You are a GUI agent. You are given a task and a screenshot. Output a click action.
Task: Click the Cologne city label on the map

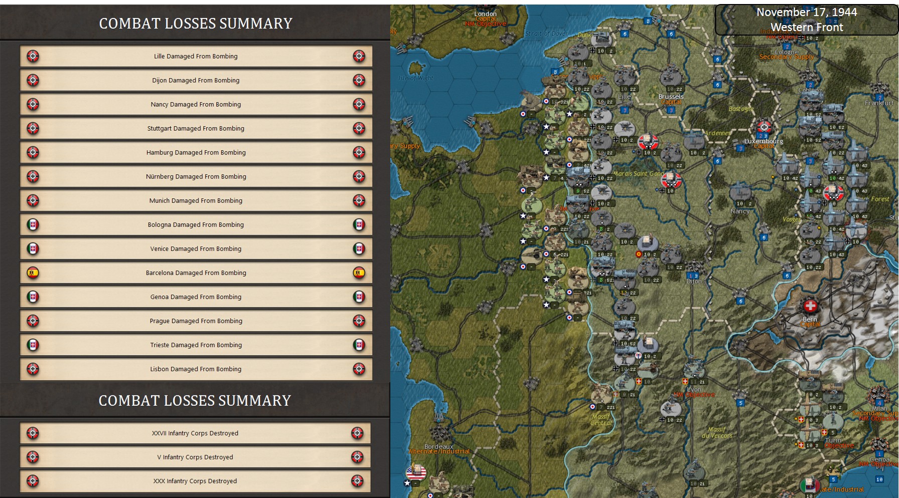tap(786, 52)
